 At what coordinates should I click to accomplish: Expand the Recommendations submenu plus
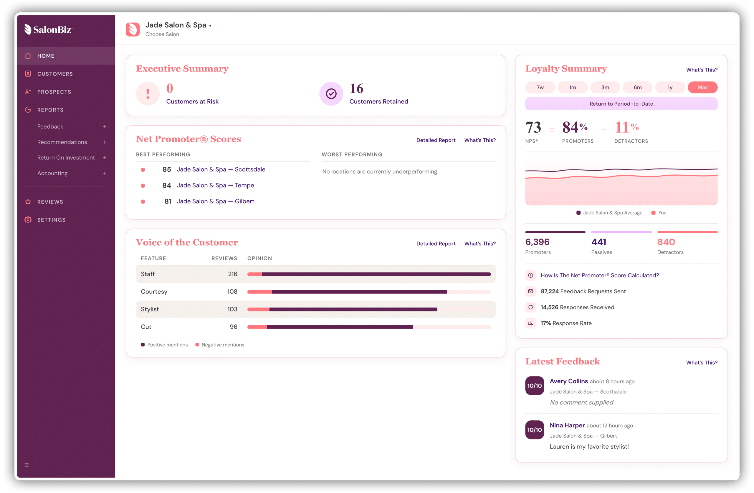pyautogui.click(x=104, y=142)
